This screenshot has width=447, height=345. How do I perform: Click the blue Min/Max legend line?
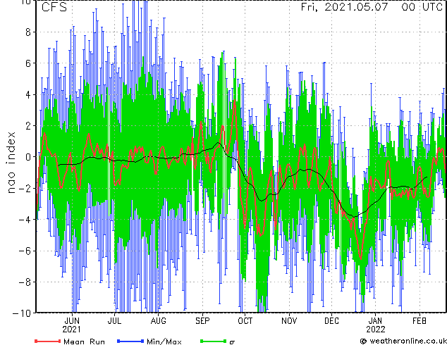[x=130, y=341]
